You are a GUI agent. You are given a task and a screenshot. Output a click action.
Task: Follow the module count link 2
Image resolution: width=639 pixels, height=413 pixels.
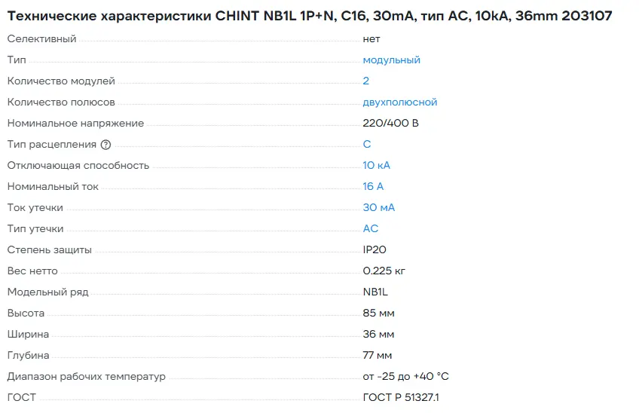tap(366, 81)
